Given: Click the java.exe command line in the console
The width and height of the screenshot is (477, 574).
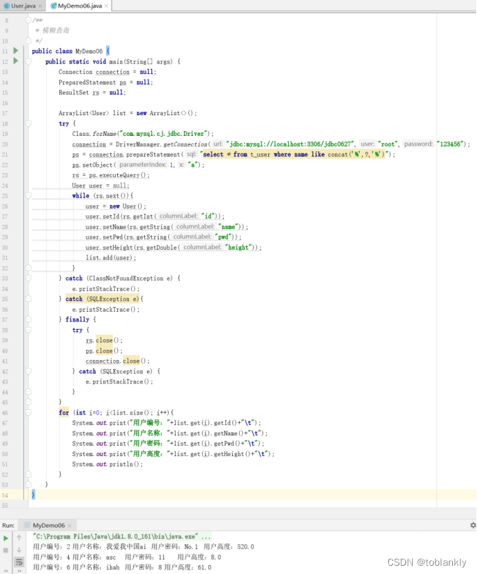Looking at the screenshot, I should (x=122, y=536).
